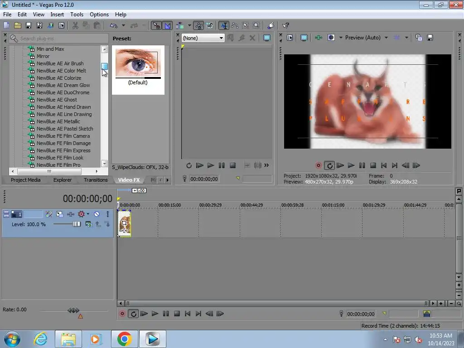Viewport: 464px width, 348px height.
Task: Mute video track 1
Action: point(97,214)
